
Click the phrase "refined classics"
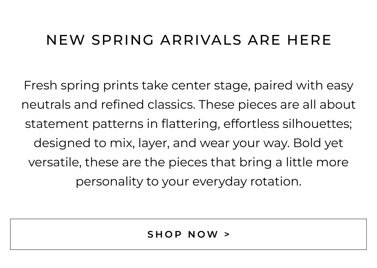click(148, 105)
